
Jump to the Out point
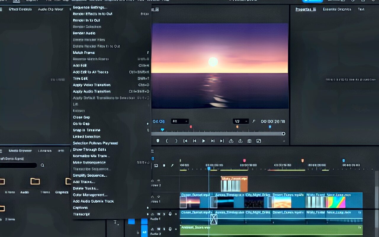click(x=222, y=141)
